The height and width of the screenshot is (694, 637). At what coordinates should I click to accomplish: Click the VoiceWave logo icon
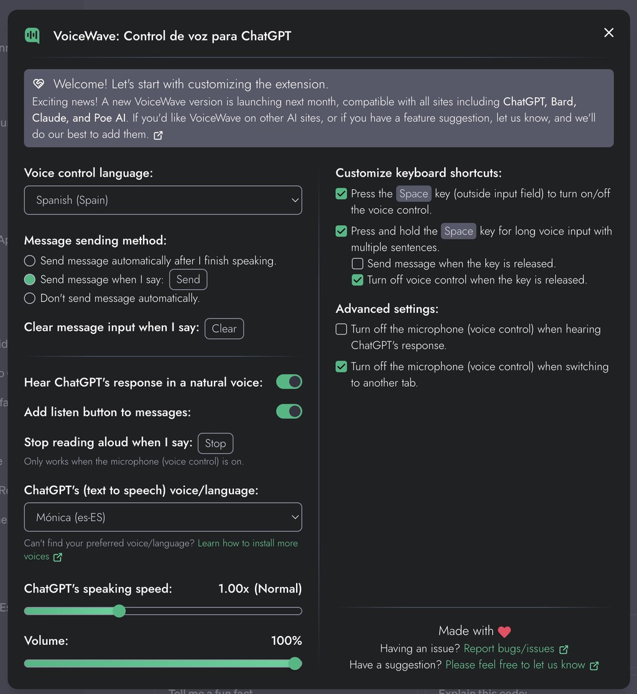[x=32, y=35]
